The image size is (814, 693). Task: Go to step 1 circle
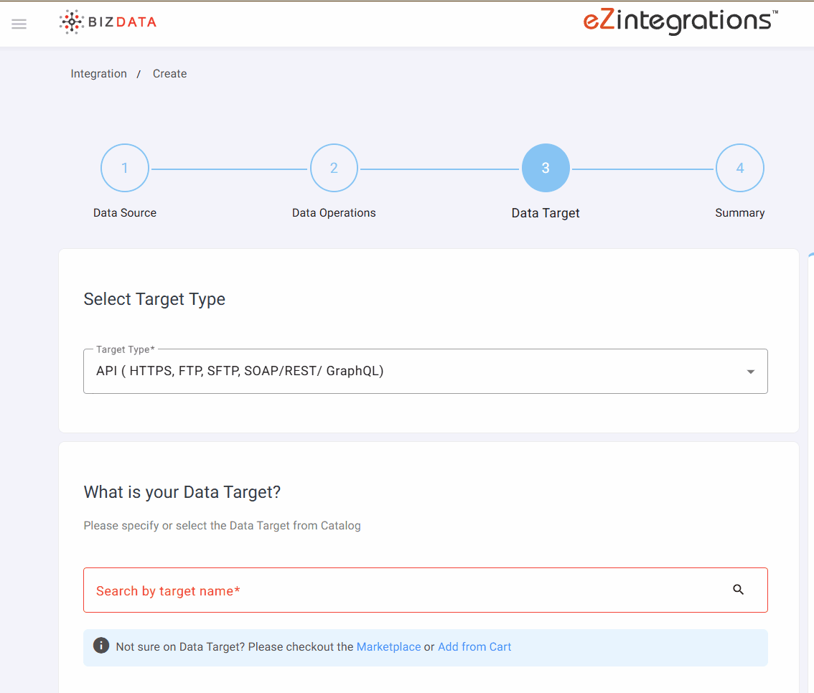click(x=125, y=168)
